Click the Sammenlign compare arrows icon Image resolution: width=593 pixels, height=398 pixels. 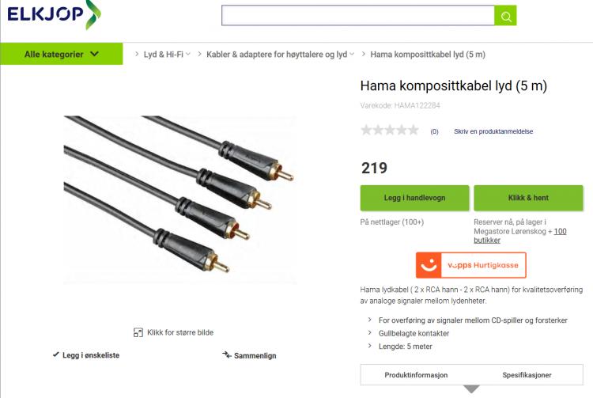(227, 354)
